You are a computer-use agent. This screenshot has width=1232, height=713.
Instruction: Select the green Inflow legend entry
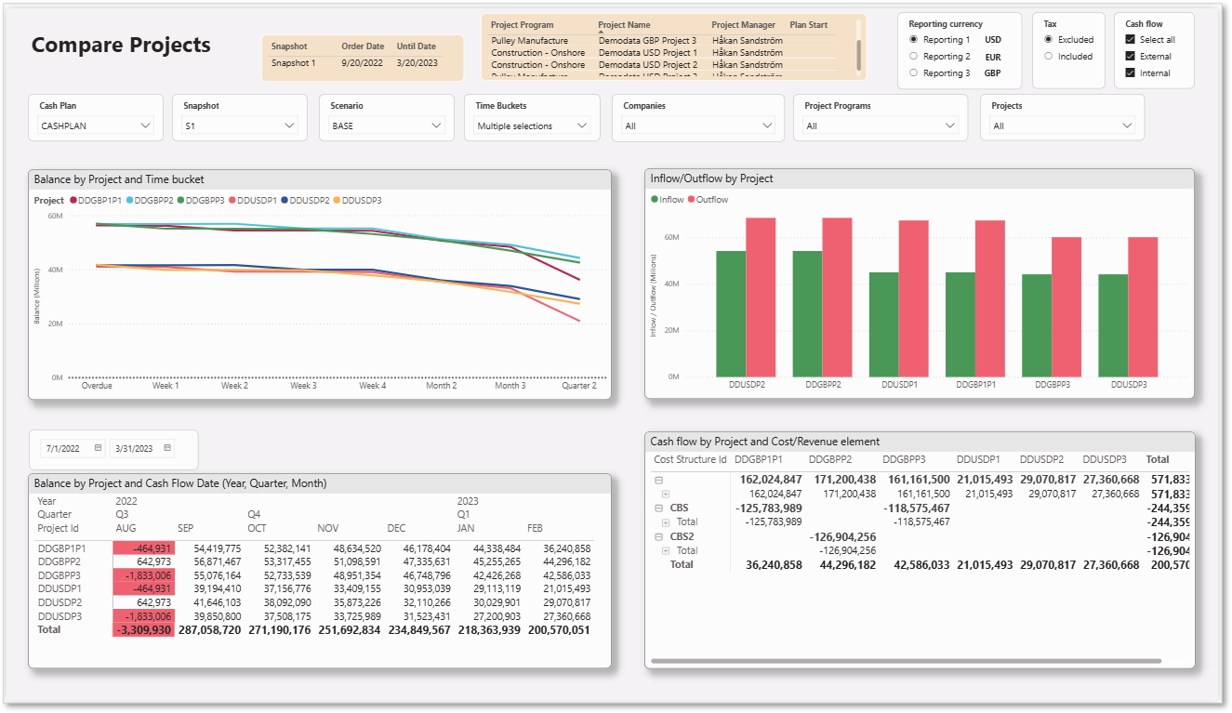point(668,200)
